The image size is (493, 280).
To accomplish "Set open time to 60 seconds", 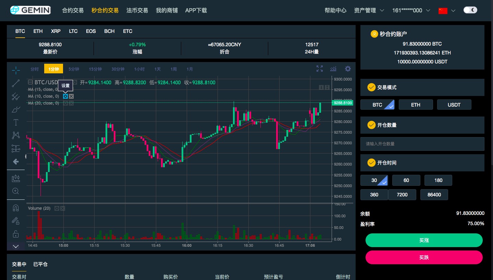I will 406,180.
